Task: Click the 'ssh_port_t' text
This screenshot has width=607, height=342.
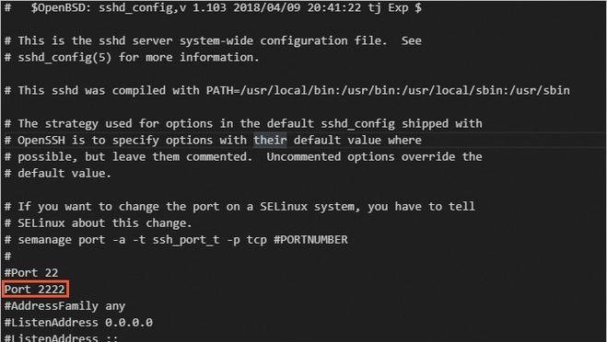Action: (x=186, y=240)
